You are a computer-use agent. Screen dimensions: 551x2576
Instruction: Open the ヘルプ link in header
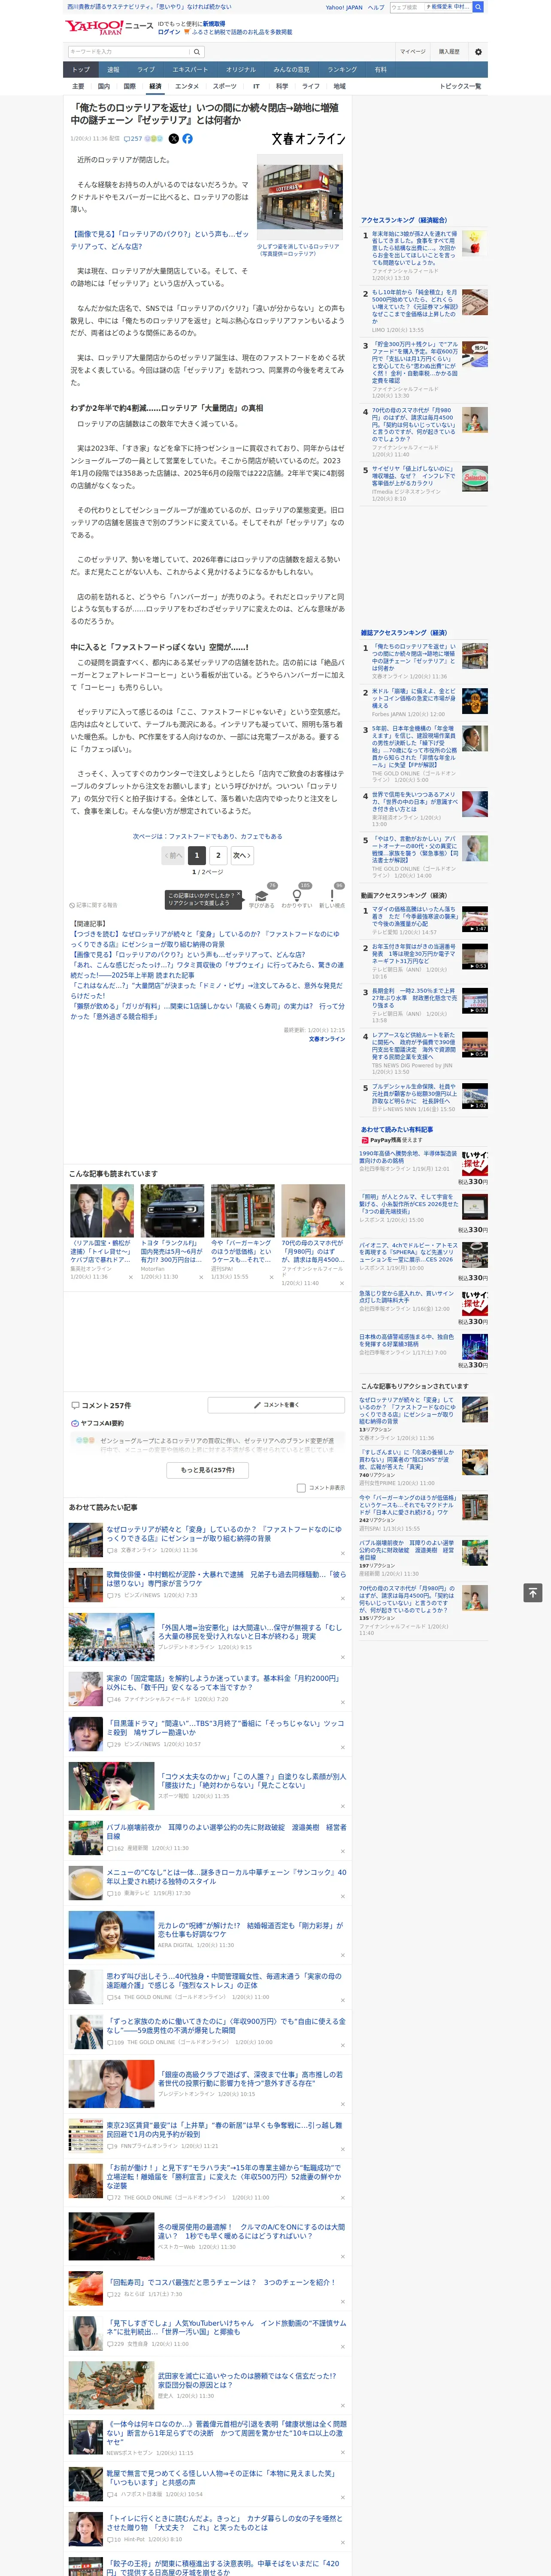click(376, 7)
